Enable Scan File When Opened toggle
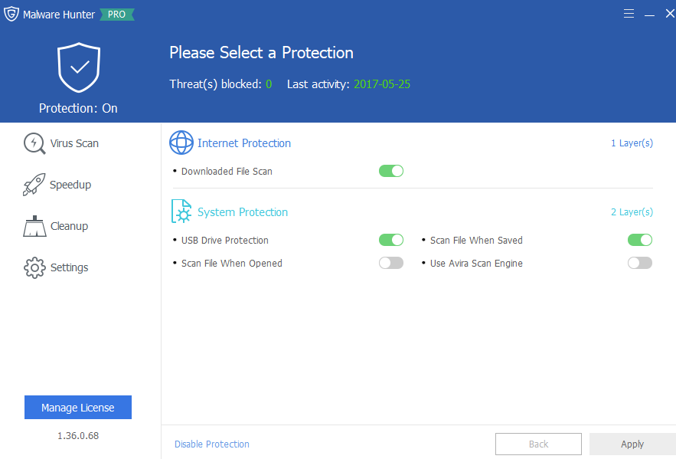 tap(390, 263)
